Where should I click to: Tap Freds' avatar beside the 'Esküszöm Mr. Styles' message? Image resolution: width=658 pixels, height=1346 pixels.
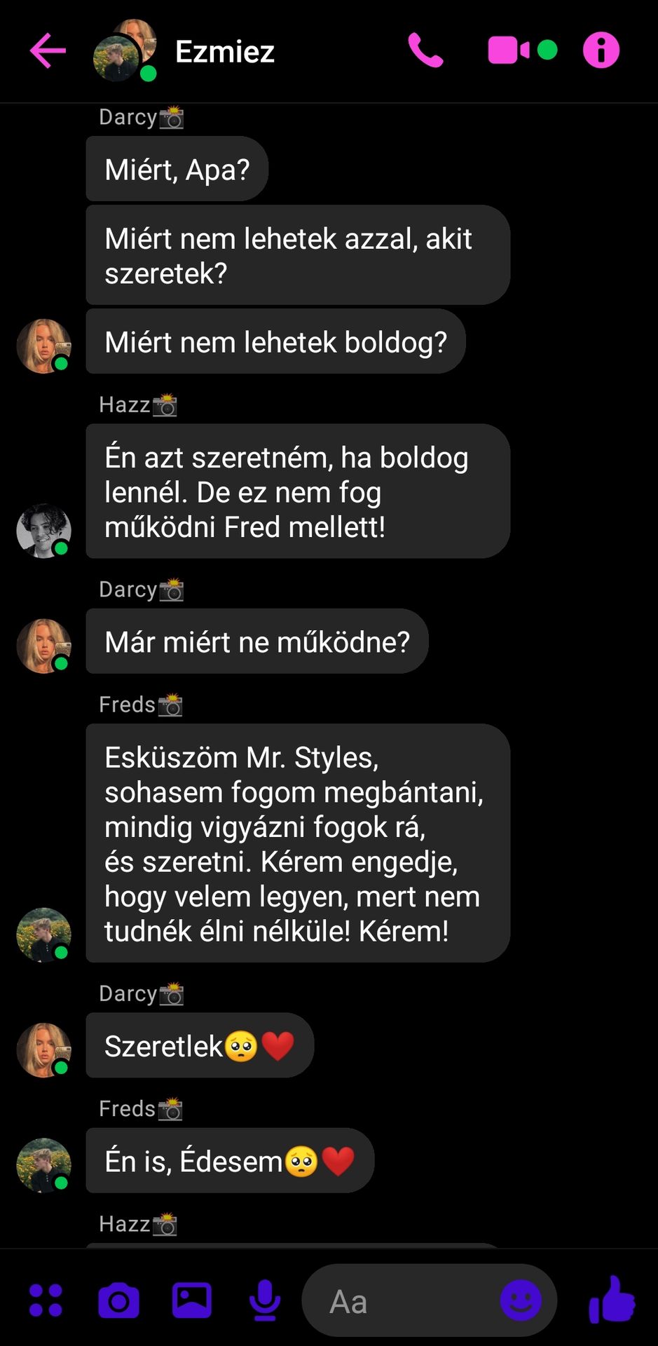[44, 935]
